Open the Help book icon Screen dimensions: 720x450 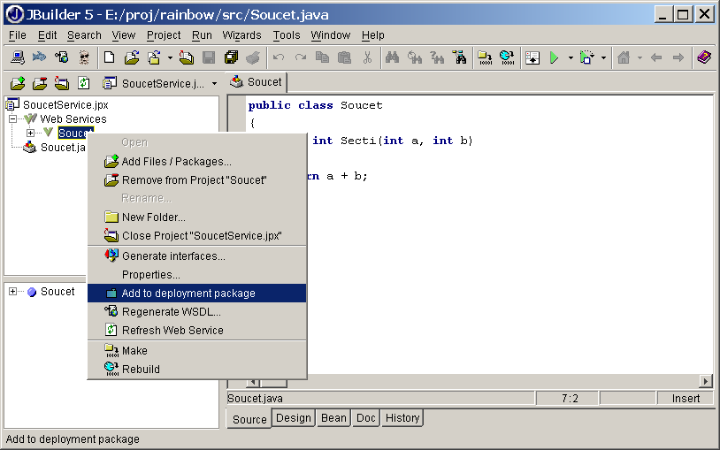[704, 57]
